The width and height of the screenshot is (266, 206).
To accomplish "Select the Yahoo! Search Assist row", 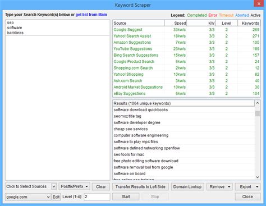I will pyautogui.click(x=186, y=36).
